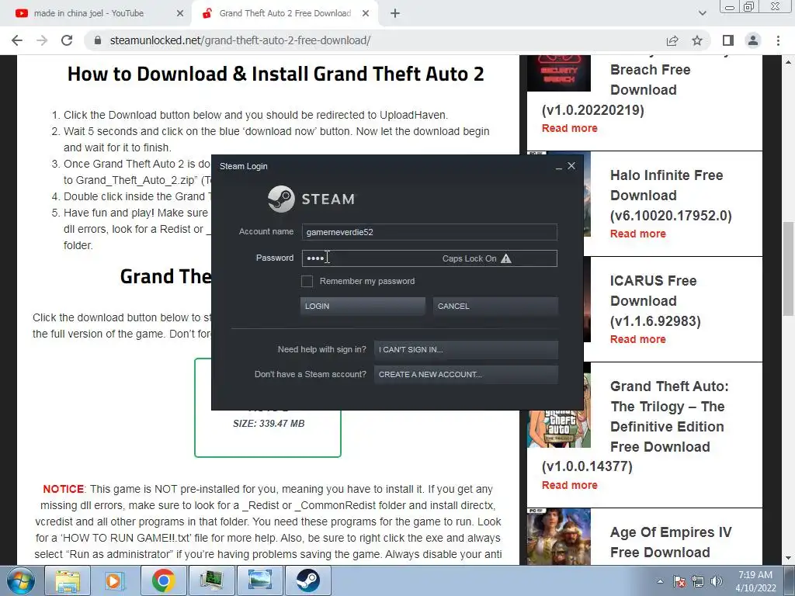Open Age Of Empires IV Free Download
The width and height of the screenshot is (795, 596).
(x=671, y=542)
